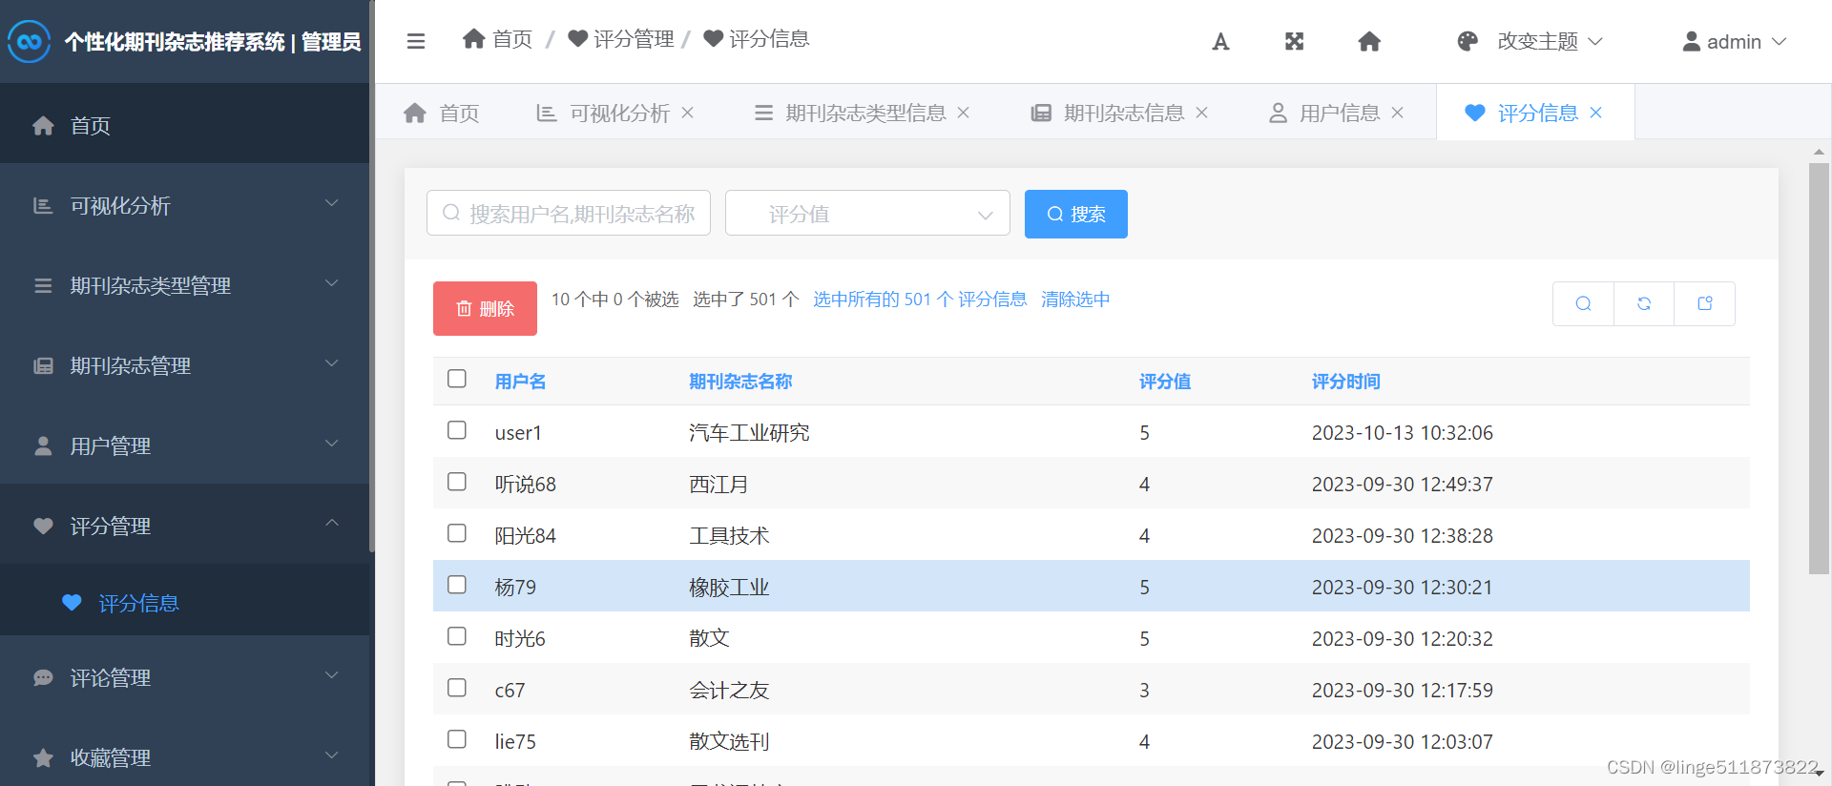1832x786 pixels.
Task: Open the 评分值 dropdown filter
Action: [x=867, y=213]
